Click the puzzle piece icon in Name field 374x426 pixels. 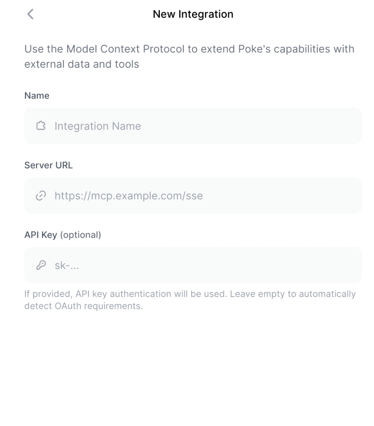[40, 126]
